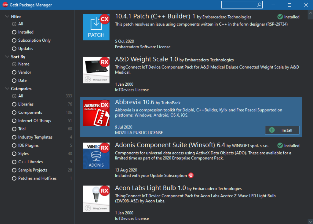
Task: Click the red Embarcadero subscription badge icon
Action: [191, 175]
